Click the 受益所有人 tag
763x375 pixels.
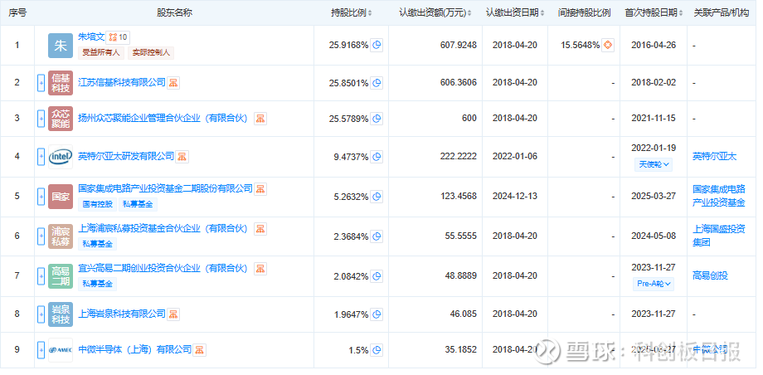point(100,52)
